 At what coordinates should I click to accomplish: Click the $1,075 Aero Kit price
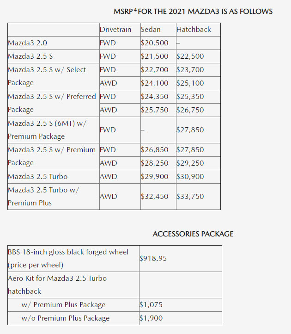coord(151,305)
